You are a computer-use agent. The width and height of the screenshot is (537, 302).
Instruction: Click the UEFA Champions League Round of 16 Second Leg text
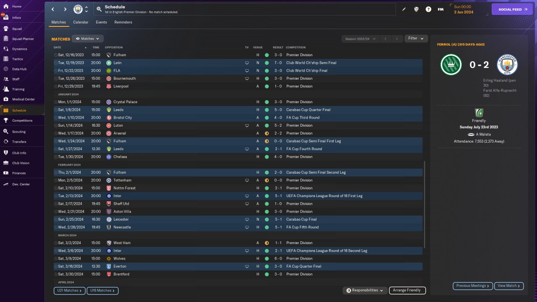tap(326, 251)
